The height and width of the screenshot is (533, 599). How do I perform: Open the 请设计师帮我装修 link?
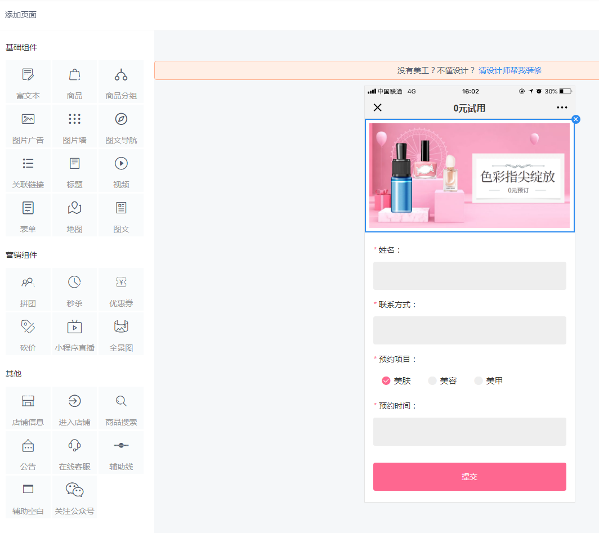coord(510,70)
